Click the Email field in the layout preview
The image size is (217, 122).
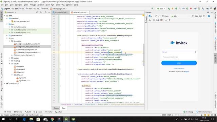pyautogui.click(x=179, y=52)
